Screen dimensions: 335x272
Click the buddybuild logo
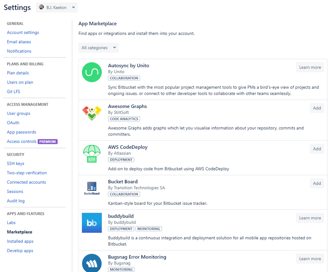92,223
